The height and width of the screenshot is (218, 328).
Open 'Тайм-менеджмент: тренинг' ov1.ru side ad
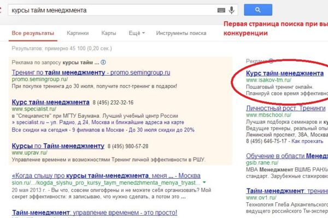(x=287, y=191)
